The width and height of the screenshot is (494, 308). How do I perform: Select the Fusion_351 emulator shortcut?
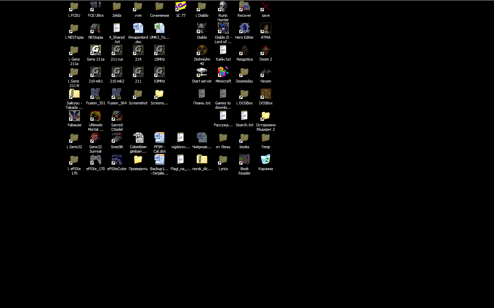[x=95, y=94]
